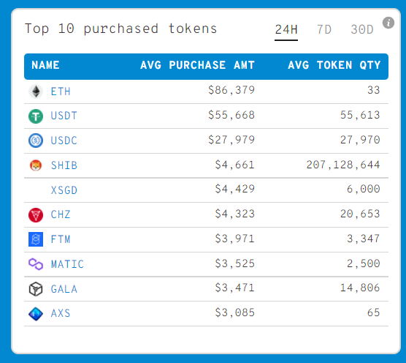Click the Shiba Inu dog icon
Viewport: 406px width, 363px height.
[36, 165]
